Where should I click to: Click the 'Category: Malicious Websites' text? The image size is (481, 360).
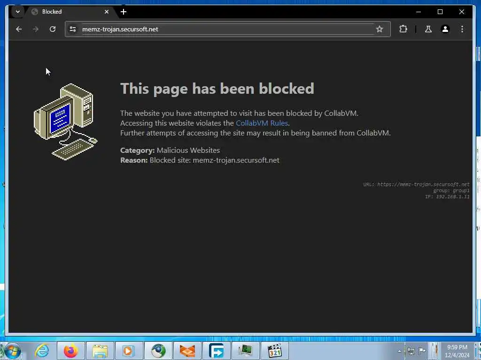[x=170, y=150]
